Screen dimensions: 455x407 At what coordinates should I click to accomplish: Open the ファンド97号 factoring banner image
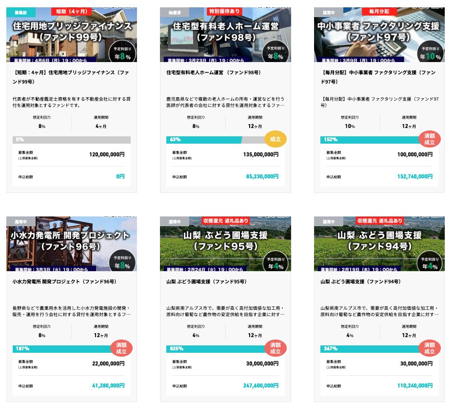pos(379,35)
